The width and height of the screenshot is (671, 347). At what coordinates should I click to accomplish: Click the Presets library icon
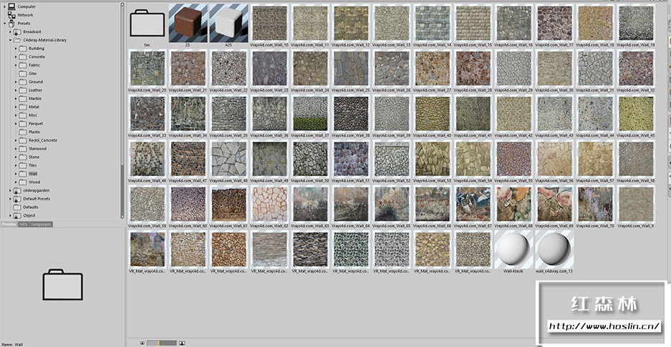tap(11, 23)
